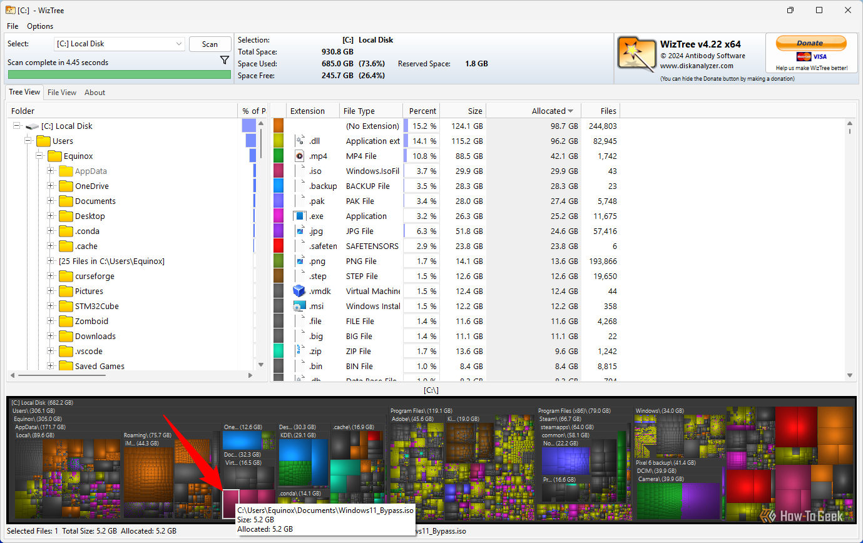Select the .step STEP File row
The height and width of the screenshot is (543, 863).
446,277
